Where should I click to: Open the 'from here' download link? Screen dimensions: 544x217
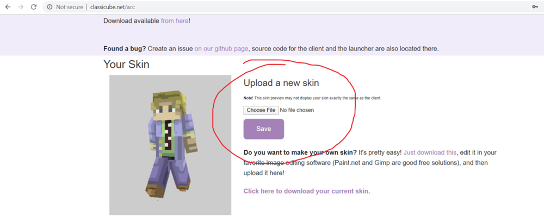pyautogui.click(x=175, y=21)
